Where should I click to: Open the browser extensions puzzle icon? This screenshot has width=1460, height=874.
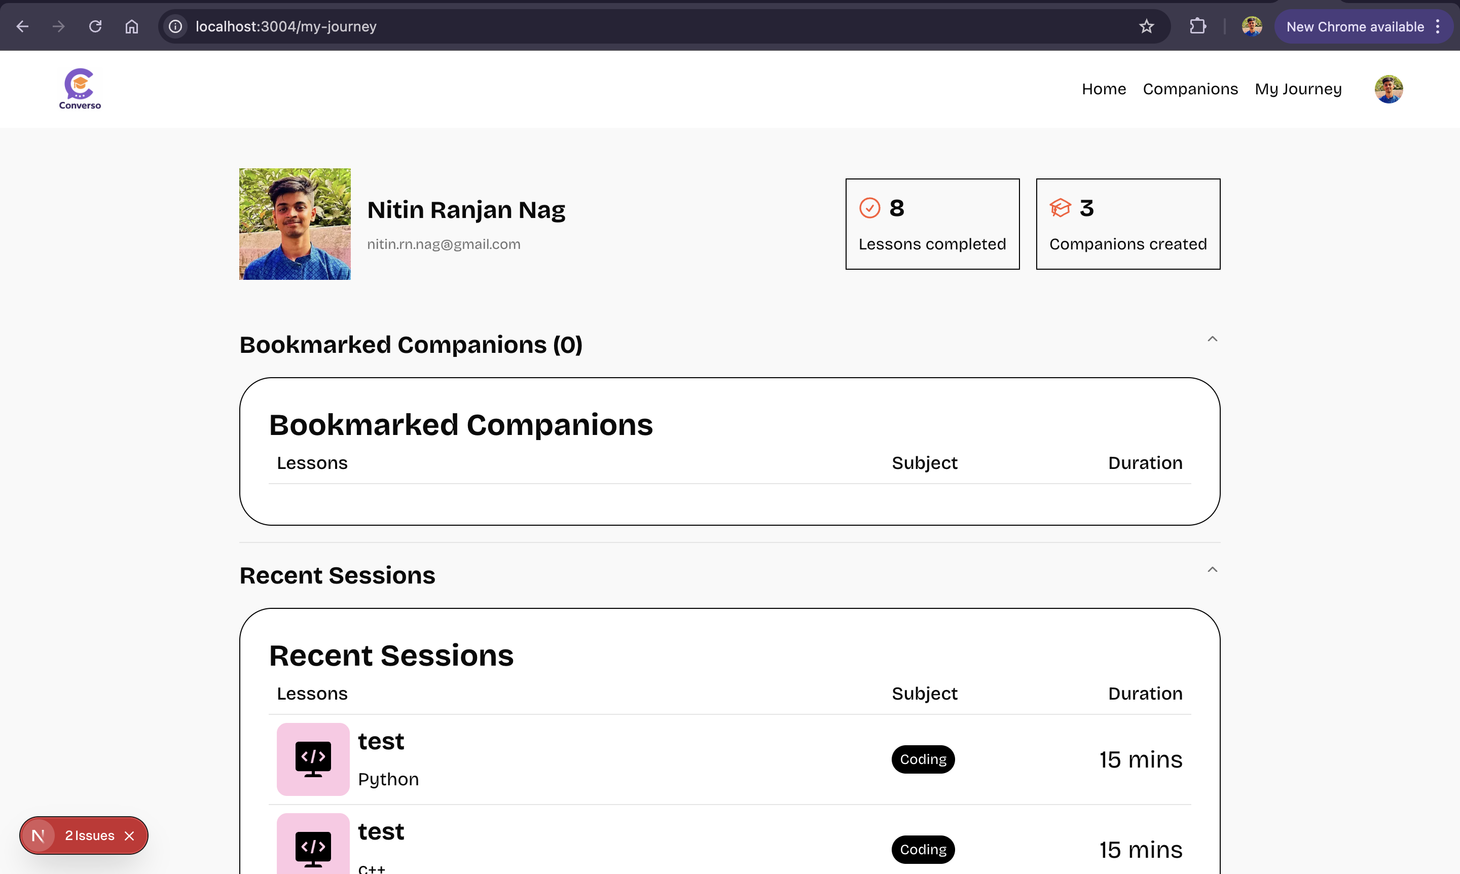click(x=1197, y=26)
